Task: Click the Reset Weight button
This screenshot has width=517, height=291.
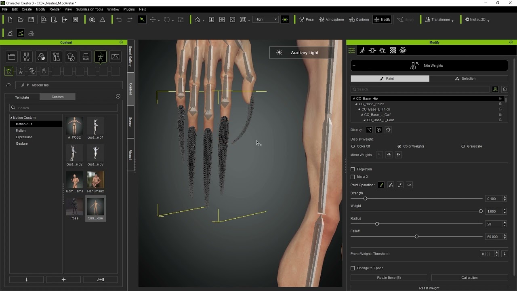Action: tap(429, 288)
